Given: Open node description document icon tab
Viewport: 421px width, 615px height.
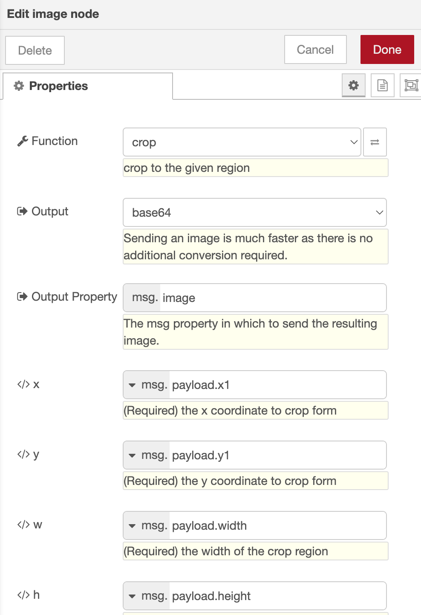Looking at the screenshot, I should point(382,85).
